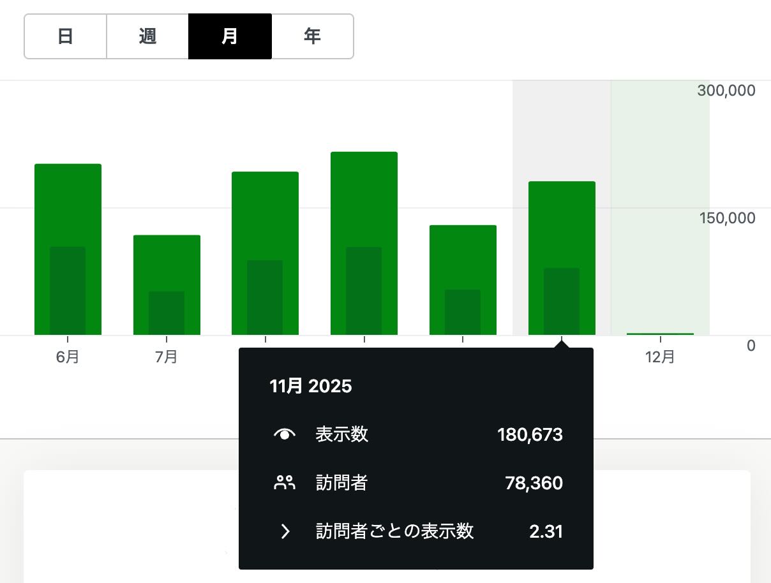Click the tooltip heading 11月 2025

point(311,386)
